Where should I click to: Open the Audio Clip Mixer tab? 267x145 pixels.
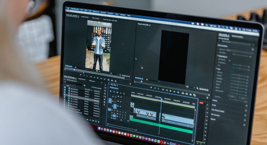pyautogui.click(x=110, y=20)
